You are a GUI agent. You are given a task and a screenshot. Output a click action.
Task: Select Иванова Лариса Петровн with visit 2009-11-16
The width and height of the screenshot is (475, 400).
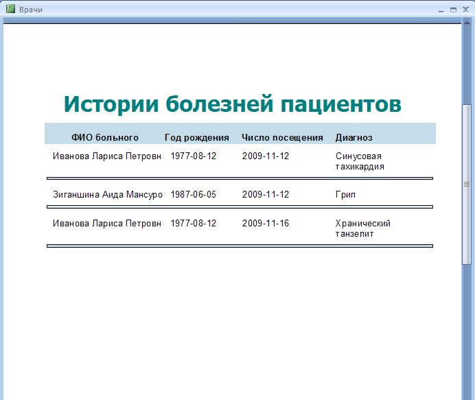[107, 223]
